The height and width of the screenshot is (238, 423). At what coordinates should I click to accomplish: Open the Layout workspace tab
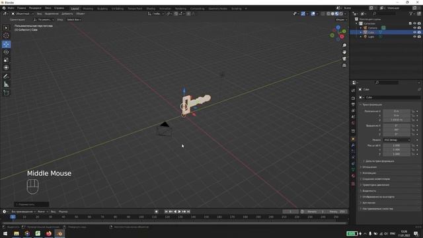pyautogui.click(x=75, y=9)
